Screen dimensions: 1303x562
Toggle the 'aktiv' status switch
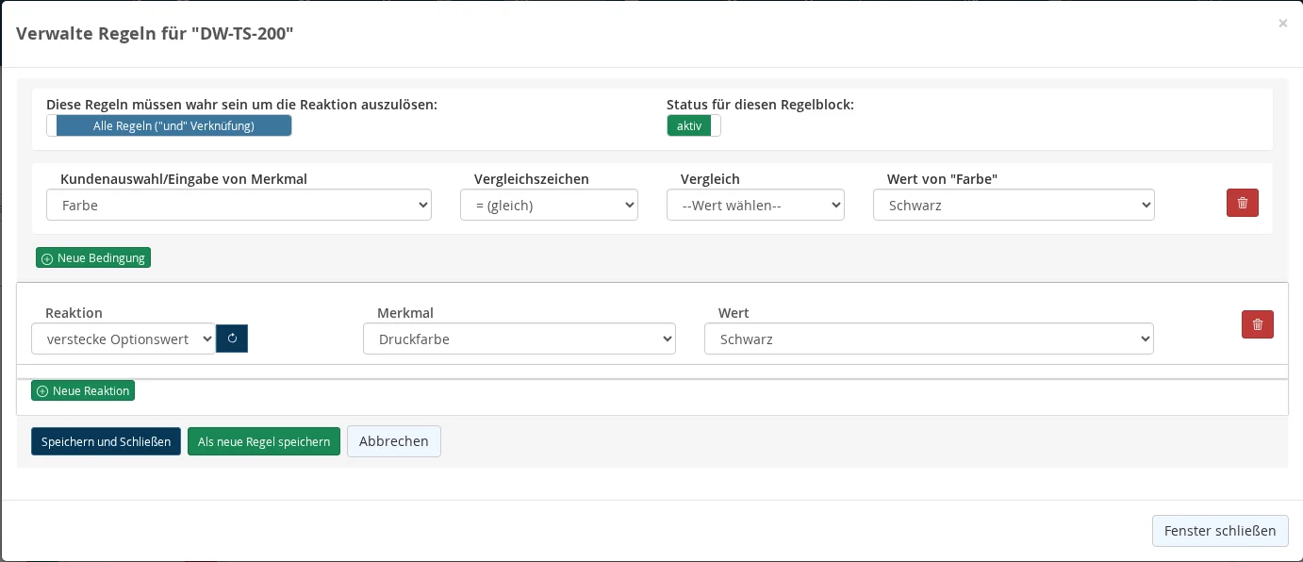(x=694, y=125)
